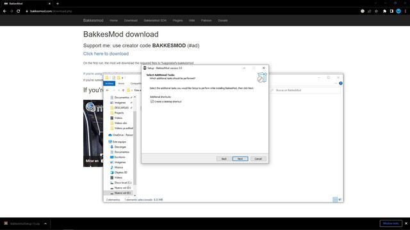The height and width of the screenshot is (230, 410).
Task: Select Descargas under Este equipo
Action: (120, 147)
